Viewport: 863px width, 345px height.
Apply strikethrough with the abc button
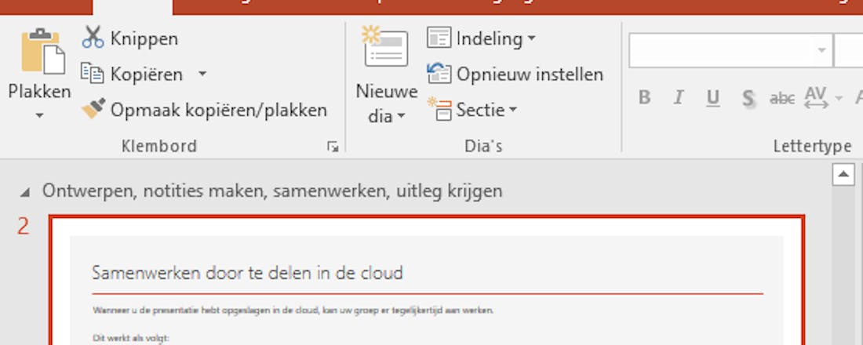[x=782, y=98]
